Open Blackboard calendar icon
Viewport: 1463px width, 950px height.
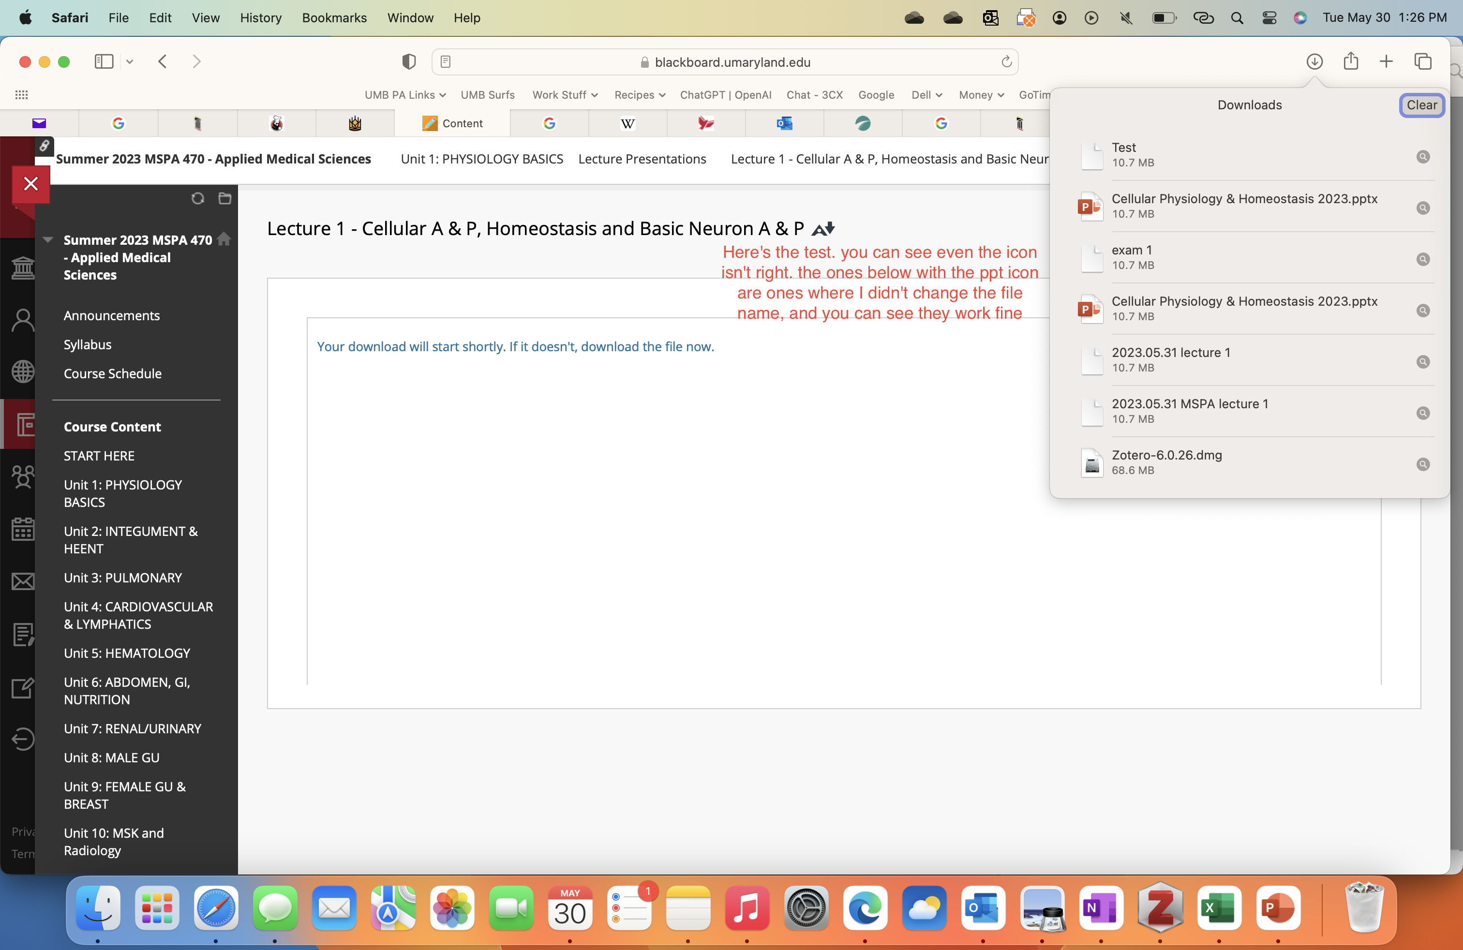click(x=23, y=529)
